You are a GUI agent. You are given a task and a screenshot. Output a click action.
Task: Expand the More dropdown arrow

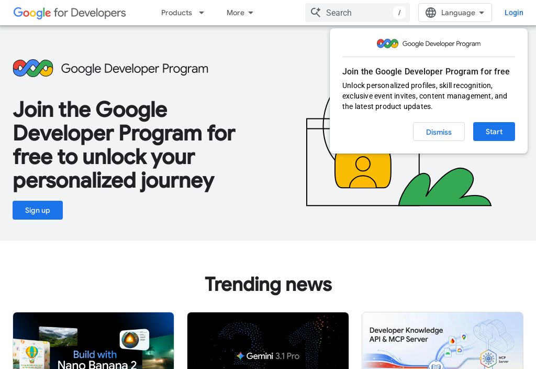(251, 13)
